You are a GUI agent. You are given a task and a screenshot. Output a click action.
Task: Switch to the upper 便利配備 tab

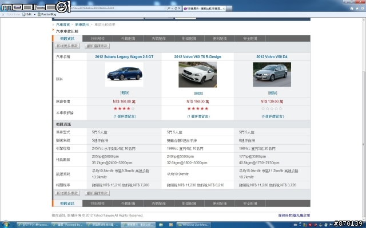(220, 38)
